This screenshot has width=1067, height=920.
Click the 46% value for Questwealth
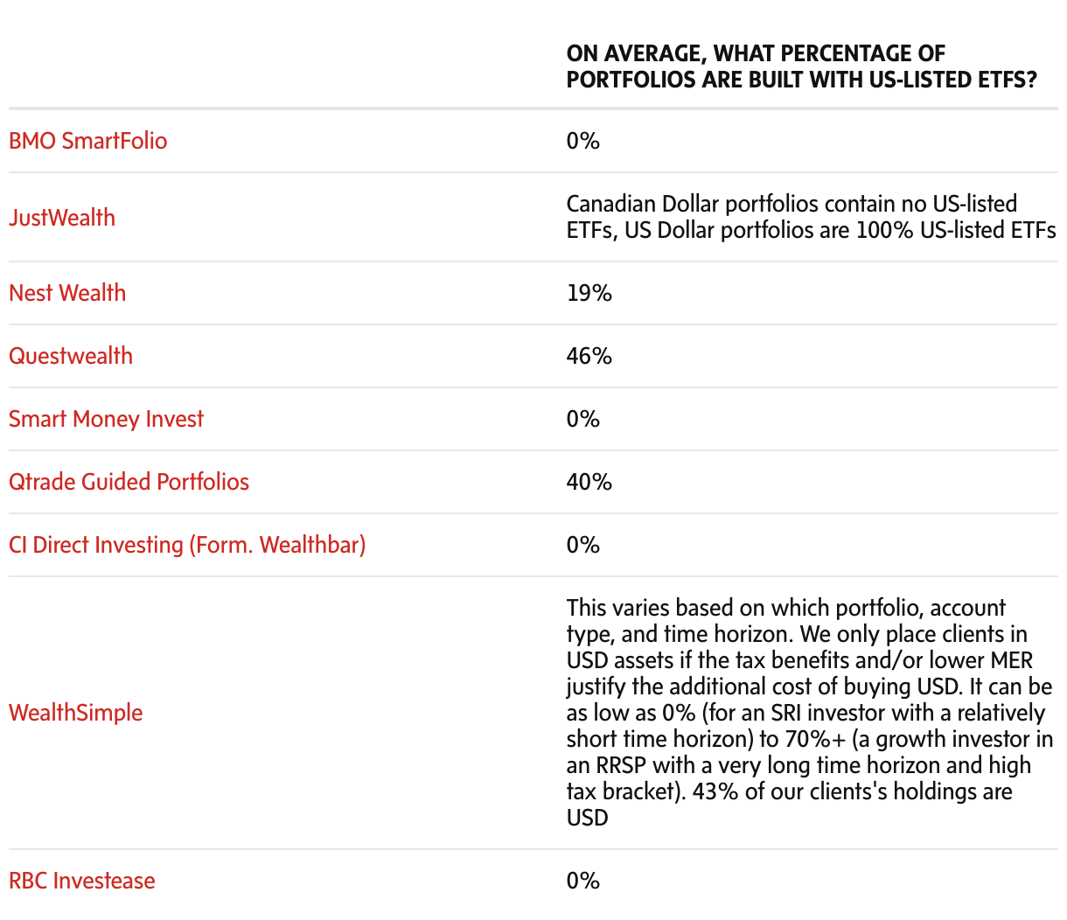(589, 356)
